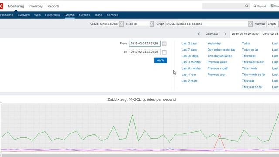This screenshot has height=157, width=279.
Task: Switch to the Screens tab
Action: coord(85,15)
